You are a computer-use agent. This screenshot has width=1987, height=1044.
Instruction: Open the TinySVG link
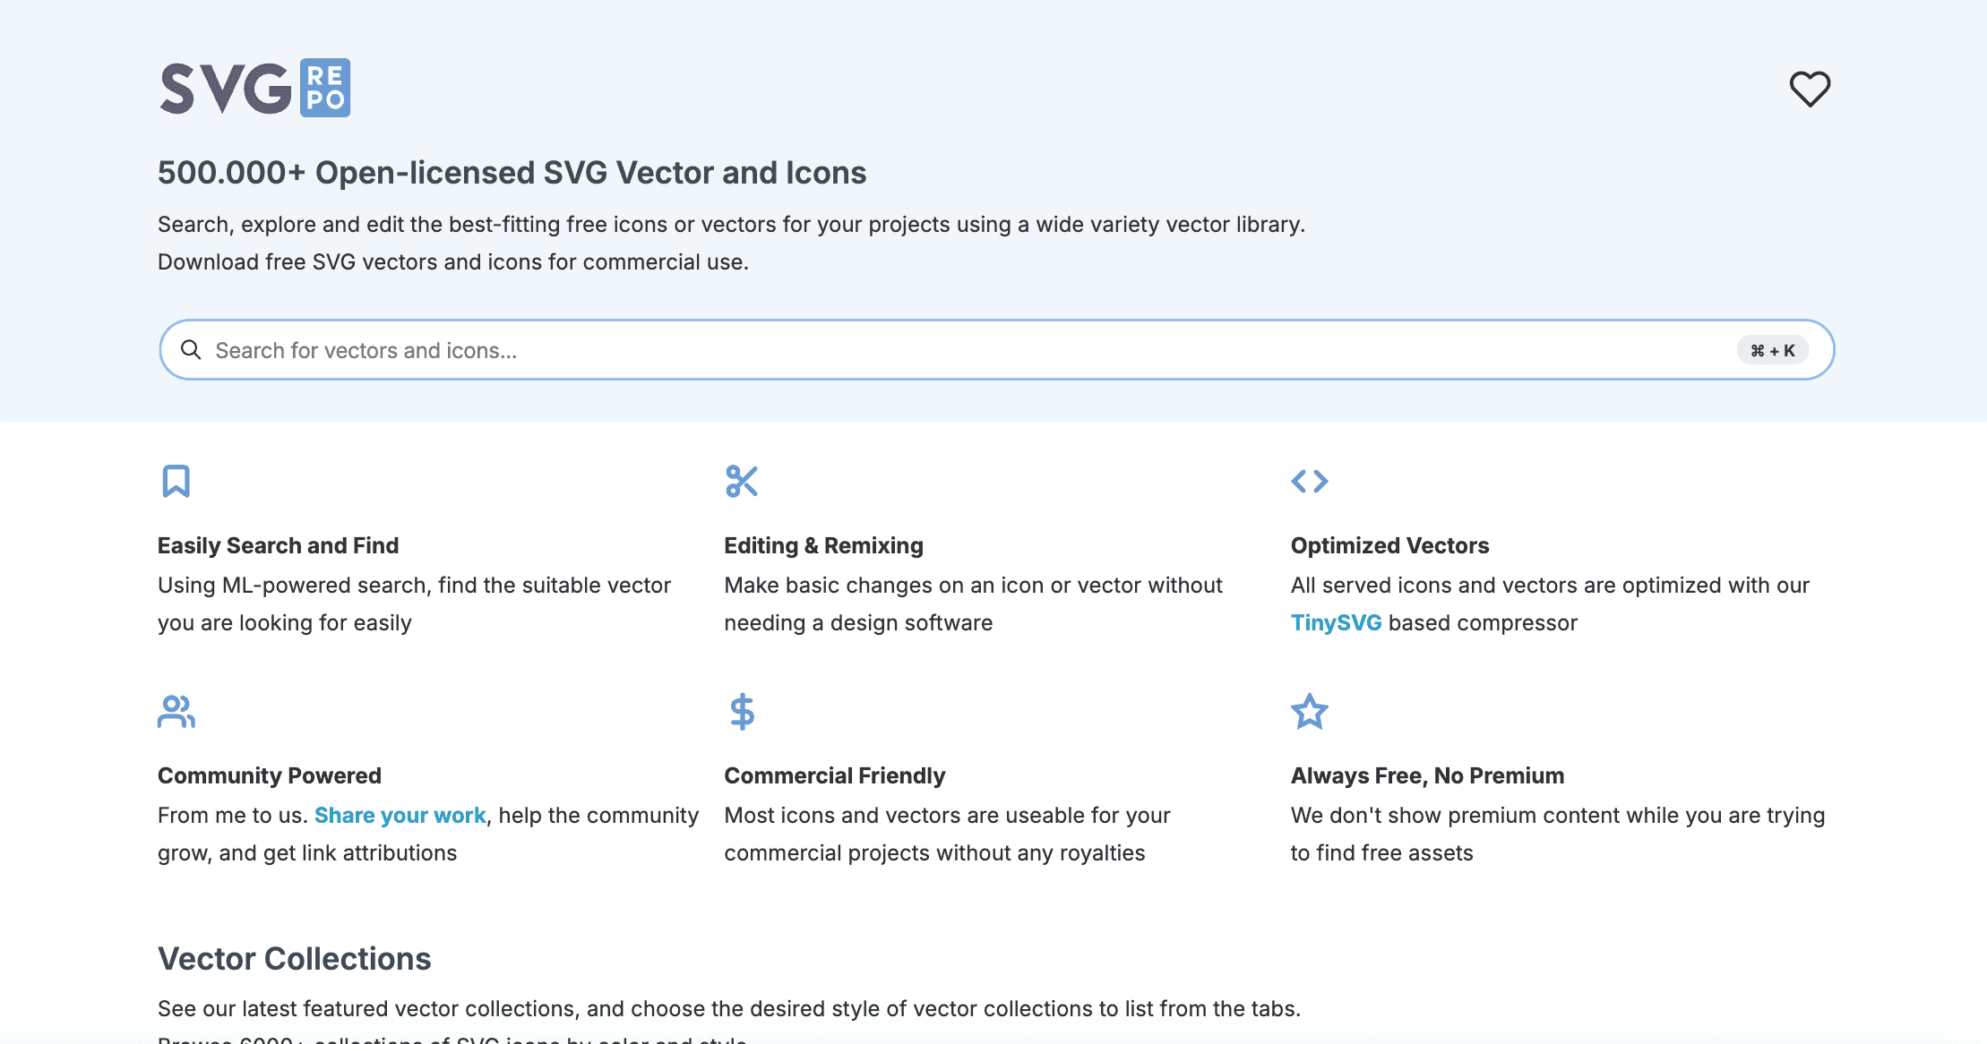tap(1336, 622)
